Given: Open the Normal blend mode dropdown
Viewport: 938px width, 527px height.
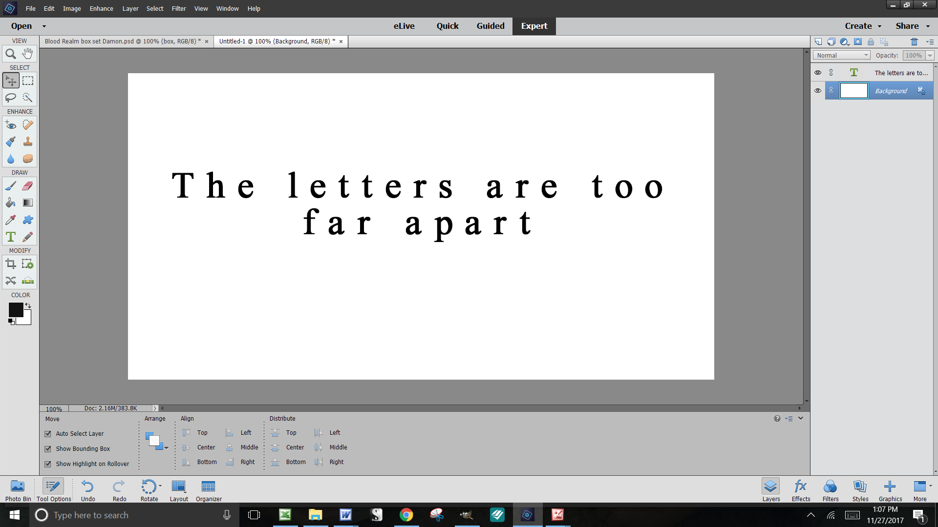Looking at the screenshot, I should (841, 56).
